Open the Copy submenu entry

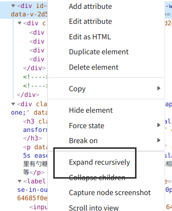[77, 89]
